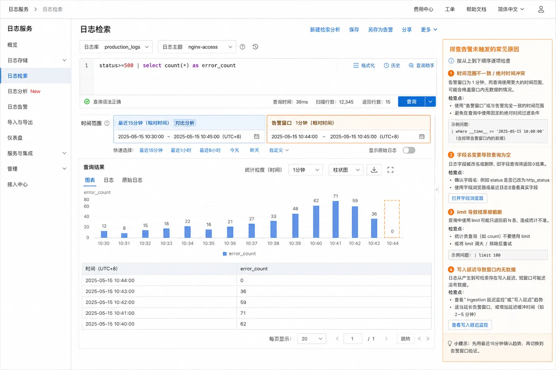The image size is (556, 370).
Task: Click the 10:41 bar with value 71
Action: pos(336,219)
